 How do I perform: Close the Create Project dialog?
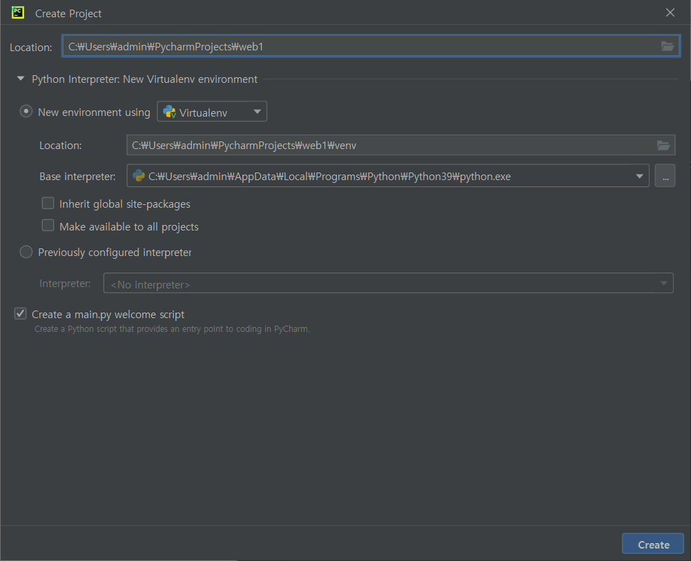(x=670, y=13)
